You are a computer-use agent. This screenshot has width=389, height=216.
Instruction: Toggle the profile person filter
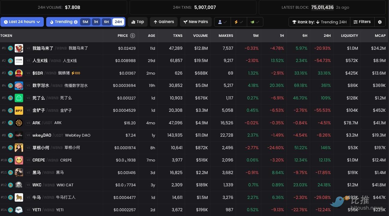coord(222,22)
